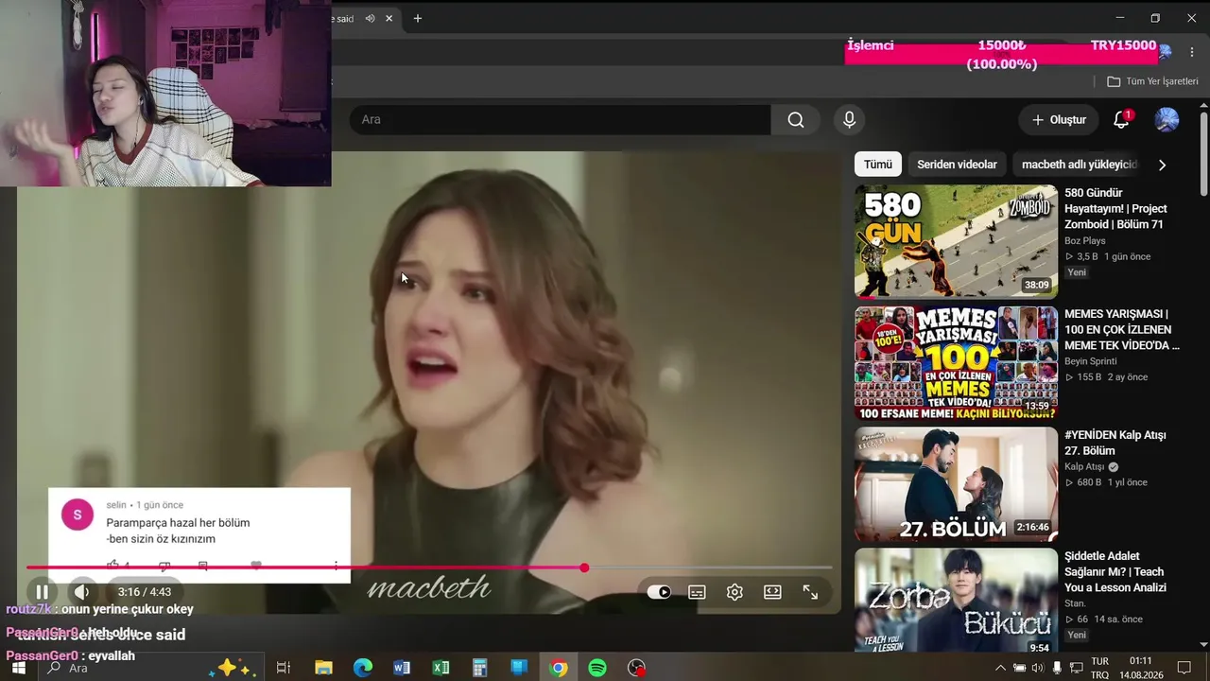
Task: Select the Tümü filter chip
Action: pyautogui.click(x=877, y=165)
